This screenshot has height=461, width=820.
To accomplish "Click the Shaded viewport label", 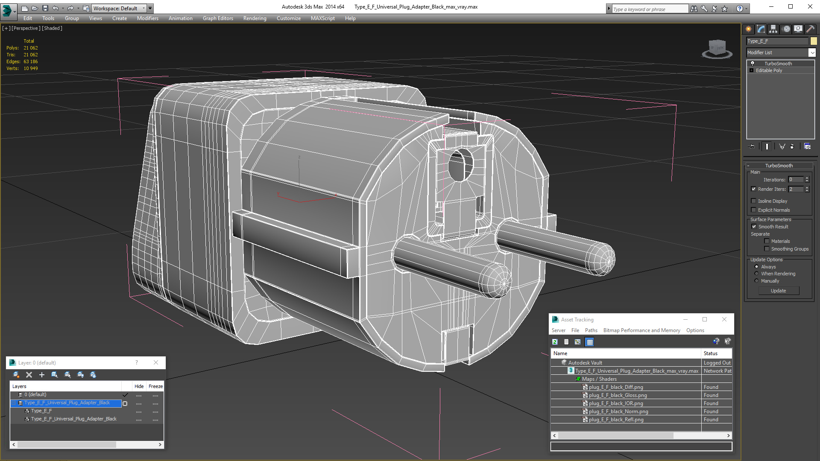I will pyautogui.click(x=52, y=28).
